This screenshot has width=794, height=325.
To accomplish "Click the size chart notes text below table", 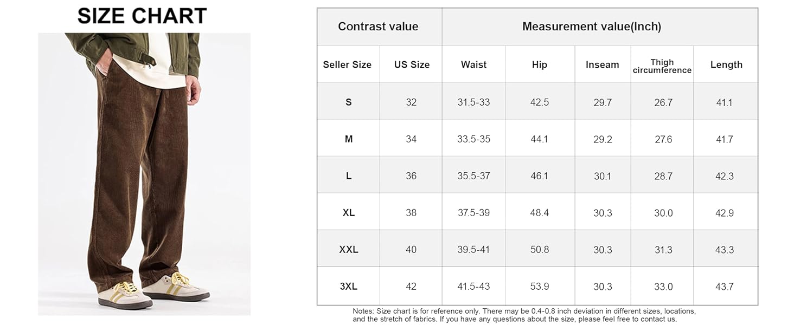I will tap(524, 315).
